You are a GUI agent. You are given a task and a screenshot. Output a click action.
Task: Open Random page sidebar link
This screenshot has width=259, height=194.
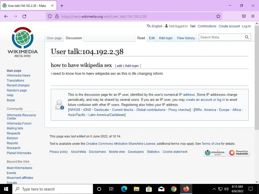click(17, 90)
